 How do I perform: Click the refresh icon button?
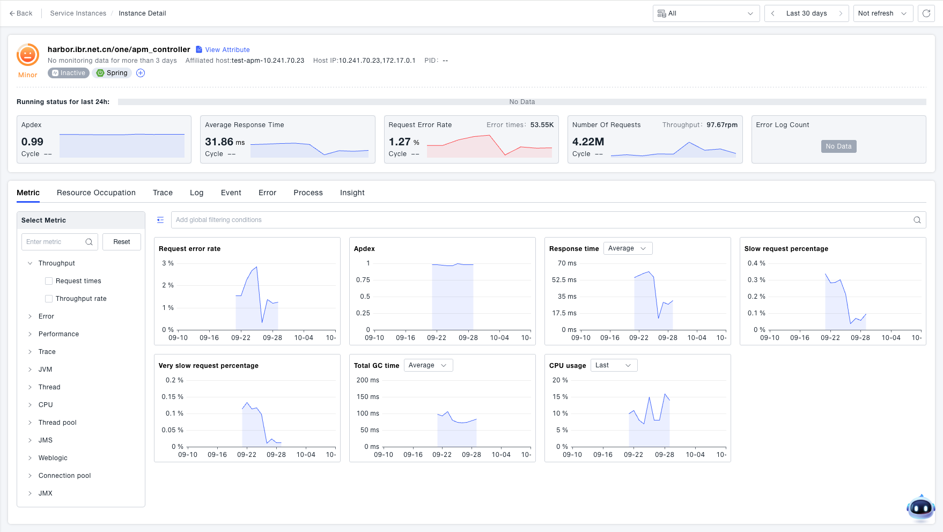pyautogui.click(x=926, y=13)
